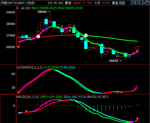Click orange up arrow at MACD right end

coord(138,119)
